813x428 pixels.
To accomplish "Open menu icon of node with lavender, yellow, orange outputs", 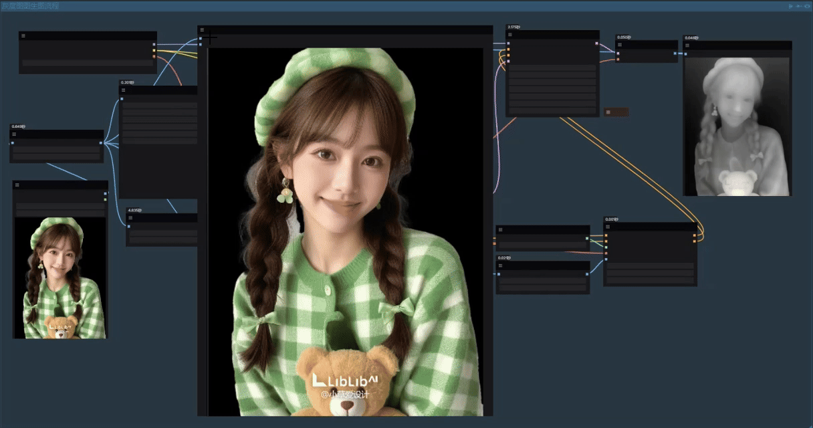I will (x=23, y=35).
